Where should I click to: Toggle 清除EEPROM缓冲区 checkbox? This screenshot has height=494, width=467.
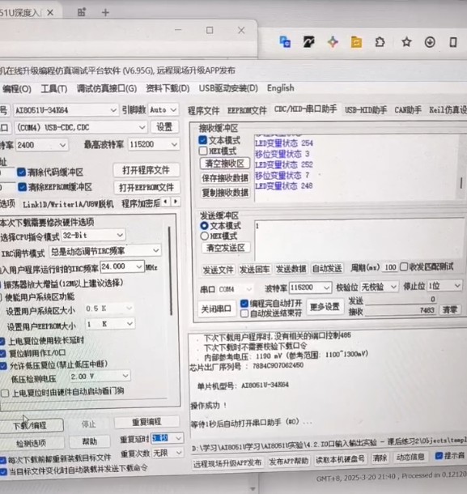tap(22, 187)
